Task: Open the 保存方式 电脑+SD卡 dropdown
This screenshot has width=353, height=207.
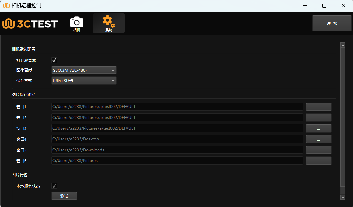Action: [84, 80]
